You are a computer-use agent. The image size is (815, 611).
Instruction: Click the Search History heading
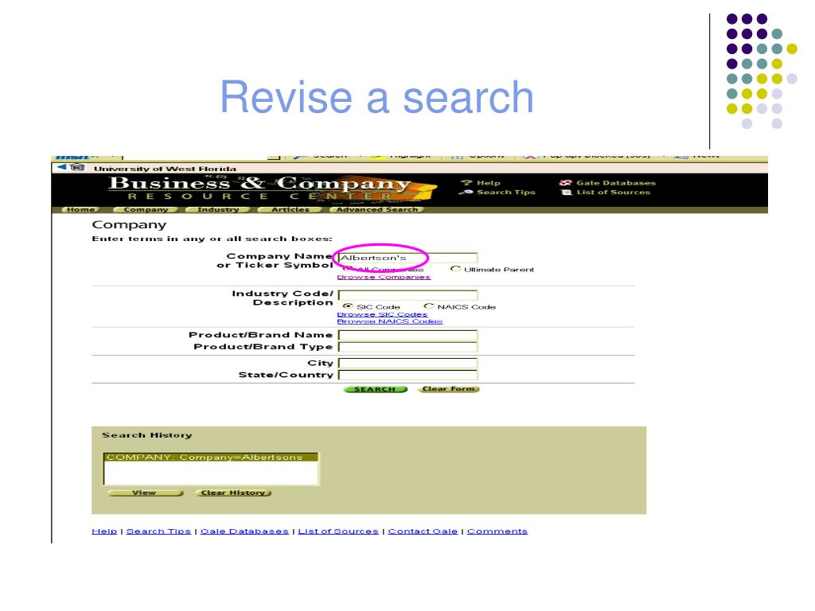pos(147,435)
